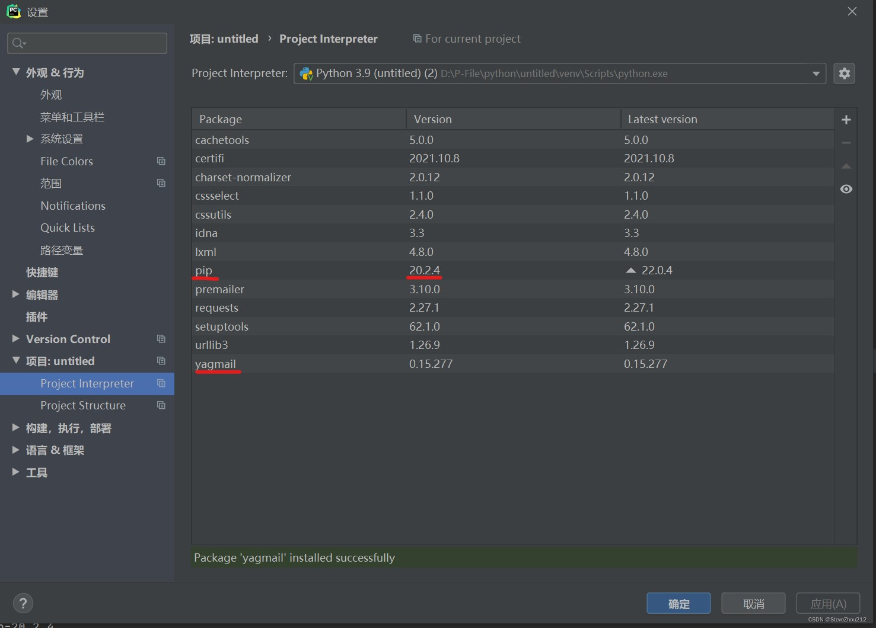The width and height of the screenshot is (876, 628).
Task: Select the setuptools package row
Action: (513, 326)
